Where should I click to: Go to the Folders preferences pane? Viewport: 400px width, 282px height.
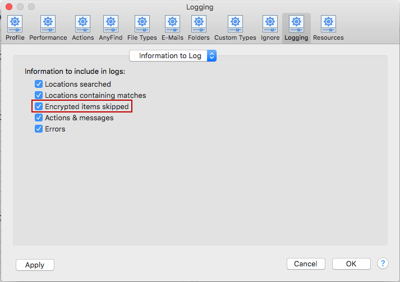tap(199, 28)
